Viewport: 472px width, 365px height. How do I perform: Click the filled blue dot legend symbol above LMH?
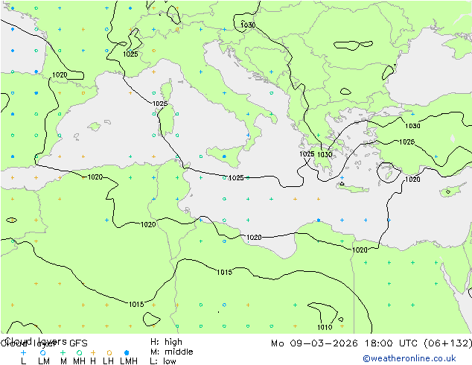click(x=127, y=352)
